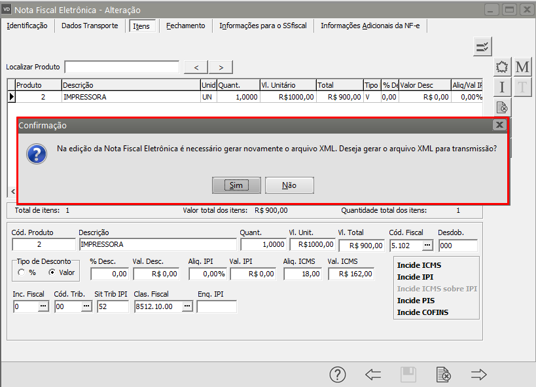Go back using the left arrow icon
This screenshot has height=387, width=536.
(373, 375)
